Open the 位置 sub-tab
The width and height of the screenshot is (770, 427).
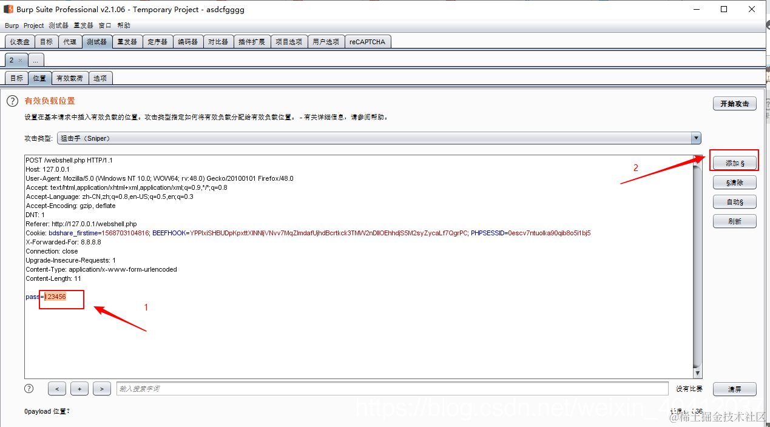(x=40, y=78)
